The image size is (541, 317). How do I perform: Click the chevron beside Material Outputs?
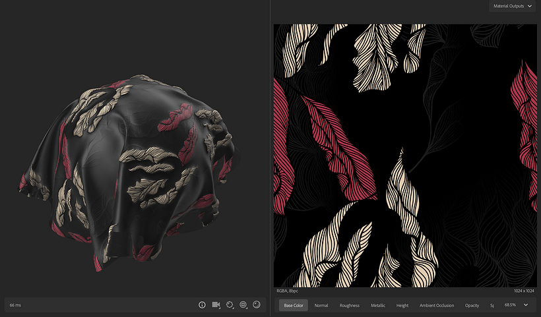click(x=530, y=6)
